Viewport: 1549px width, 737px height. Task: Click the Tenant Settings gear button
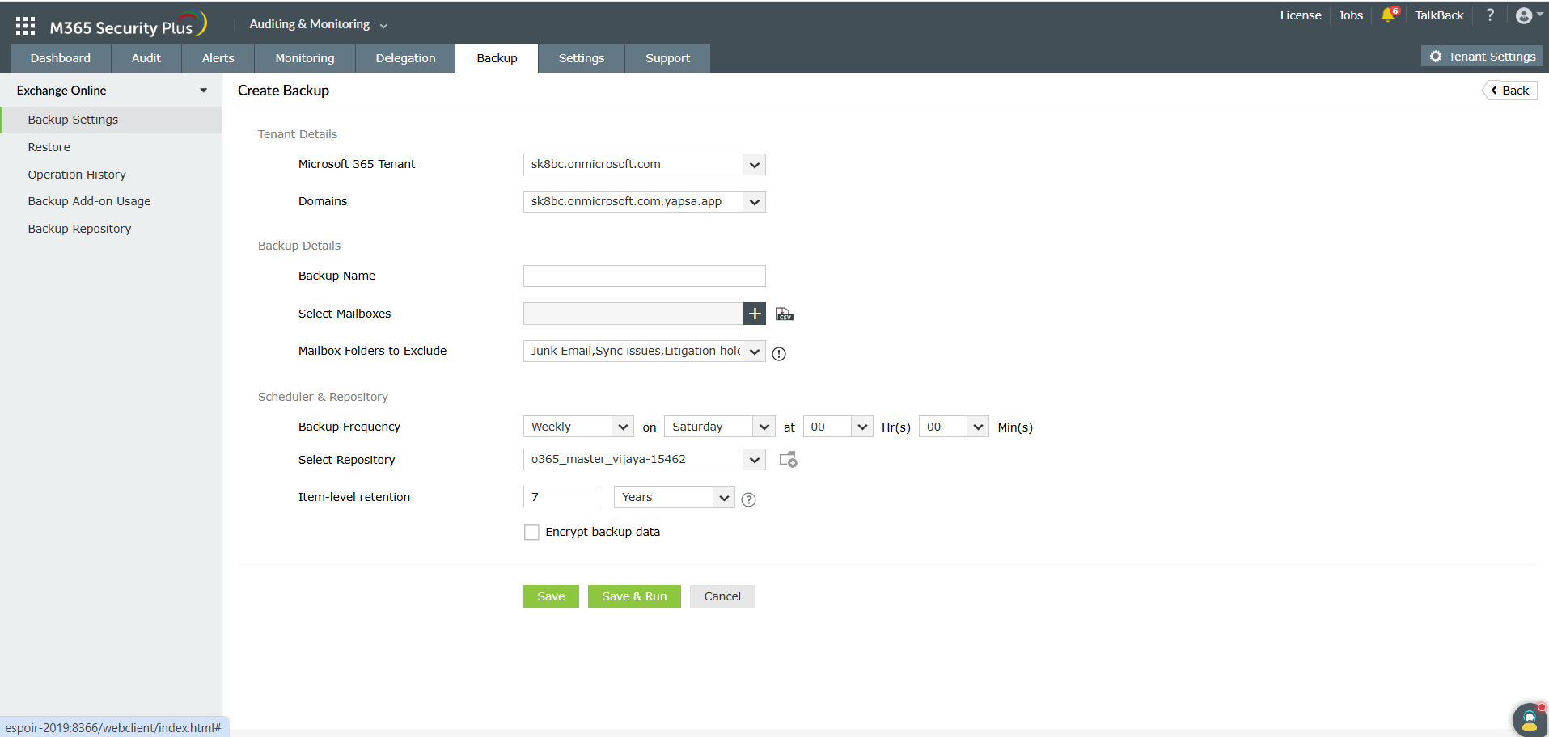1483,57
